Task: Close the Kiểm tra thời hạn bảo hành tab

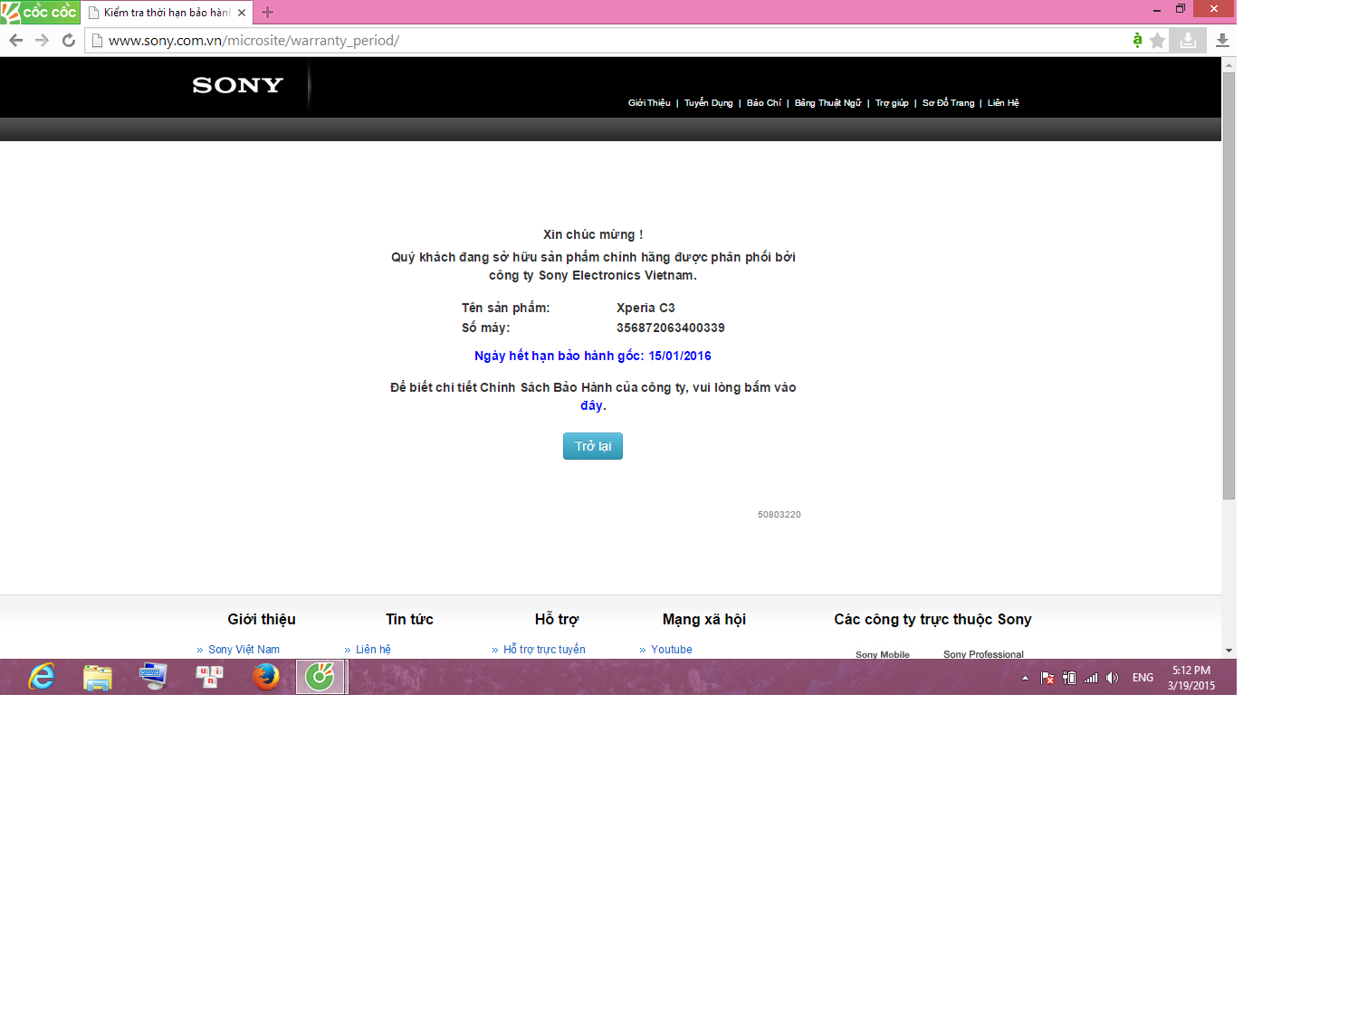Action: tap(242, 13)
